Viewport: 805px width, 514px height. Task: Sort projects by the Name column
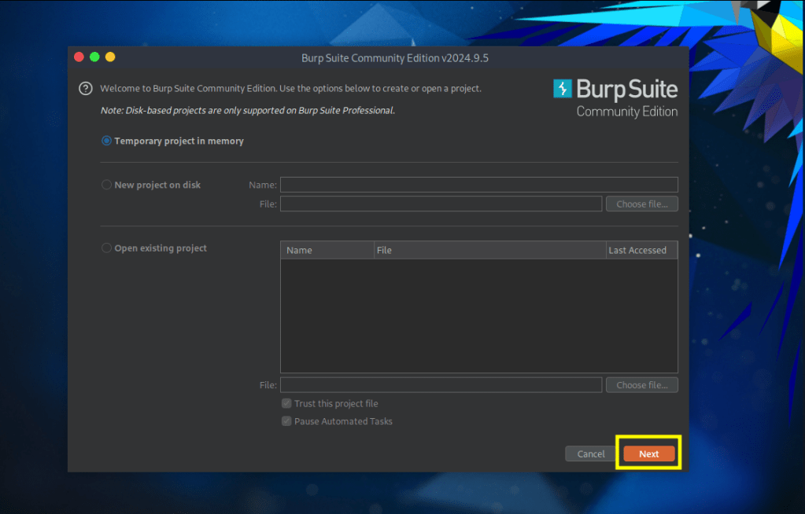click(327, 251)
